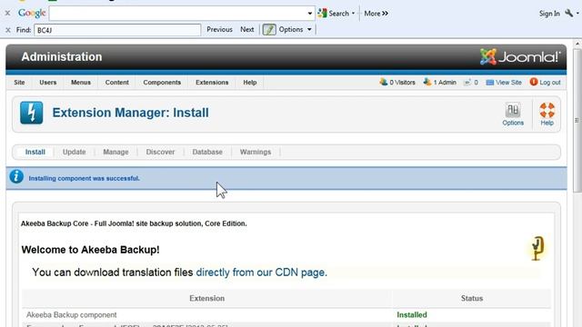582x327 pixels.
Task: Open the Site menu
Action: (x=19, y=83)
